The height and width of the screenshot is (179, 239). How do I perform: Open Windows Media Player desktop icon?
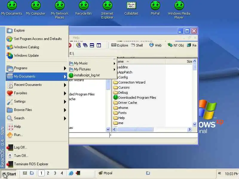(179, 10)
